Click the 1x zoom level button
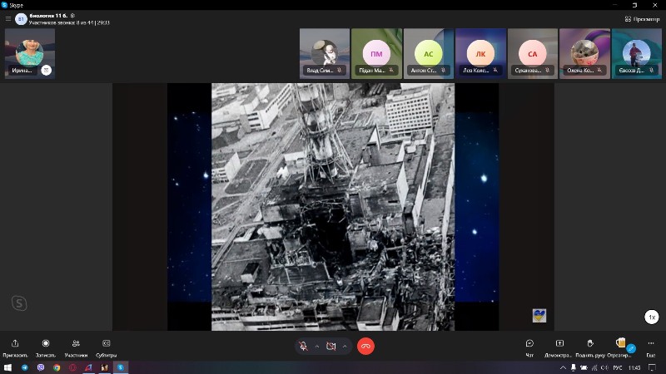Screen dimensions: 666x374 (652, 317)
